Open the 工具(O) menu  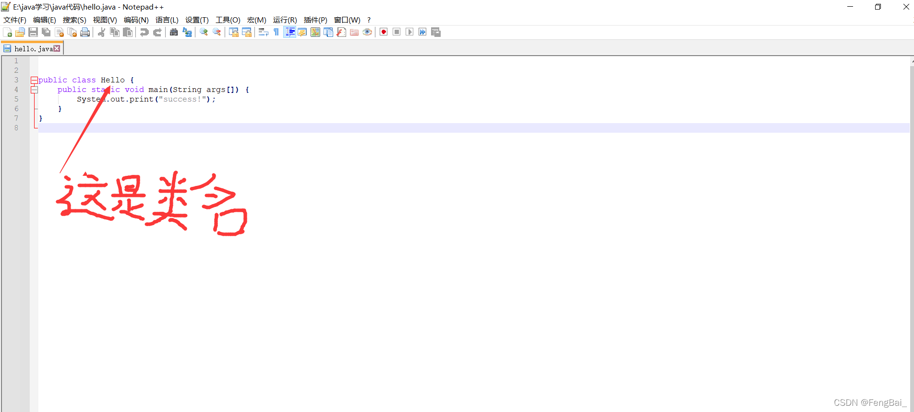pyautogui.click(x=228, y=20)
